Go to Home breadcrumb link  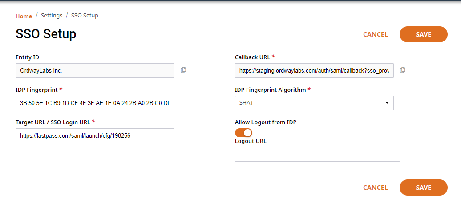point(24,16)
